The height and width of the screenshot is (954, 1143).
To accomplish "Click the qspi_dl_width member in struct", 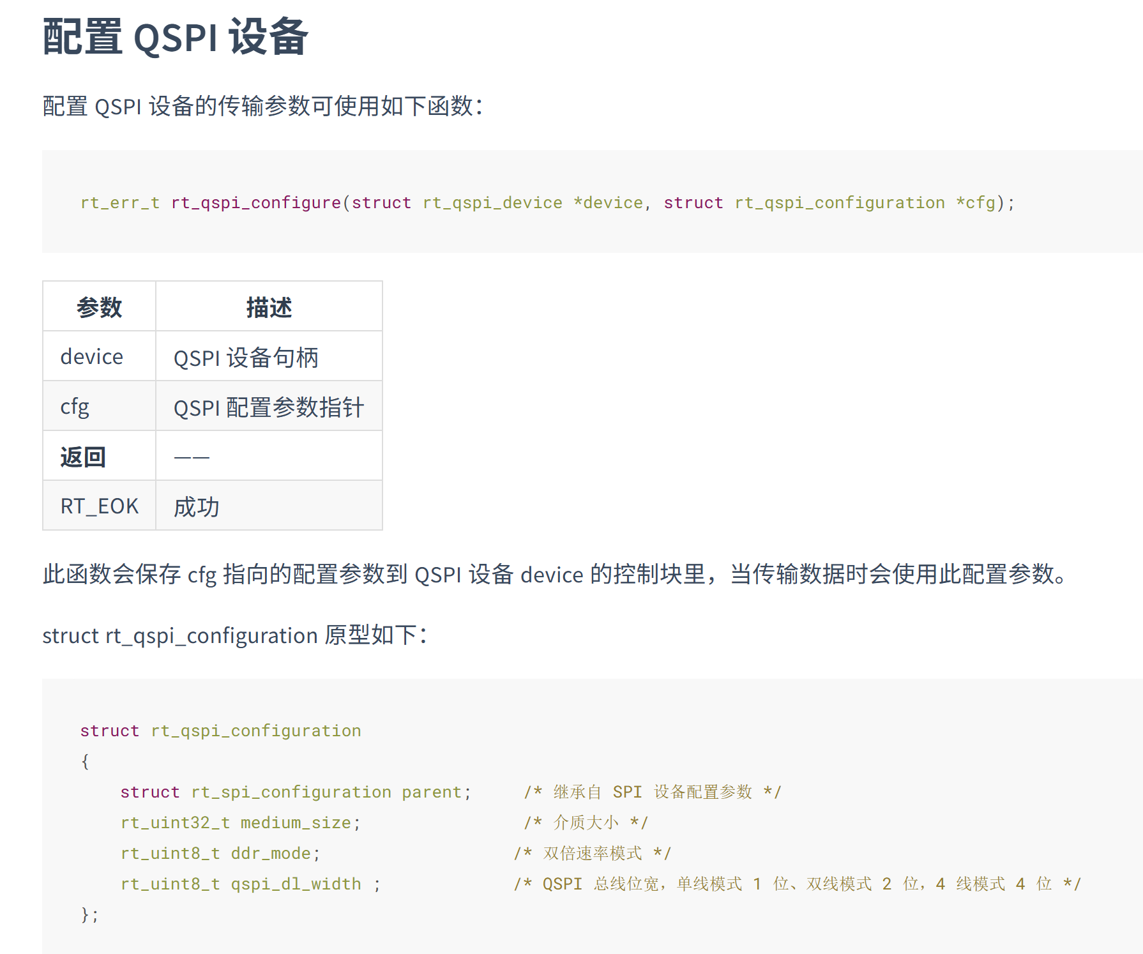I will pos(296,884).
